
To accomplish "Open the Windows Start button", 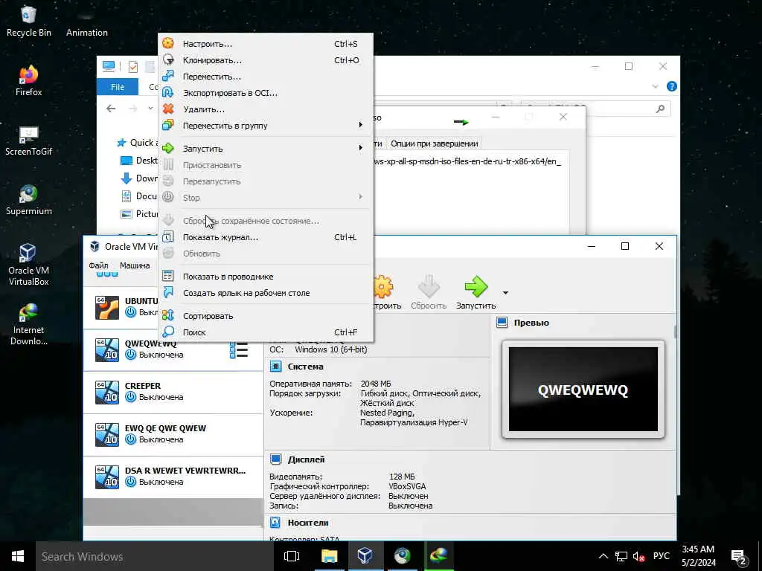I will [x=18, y=556].
